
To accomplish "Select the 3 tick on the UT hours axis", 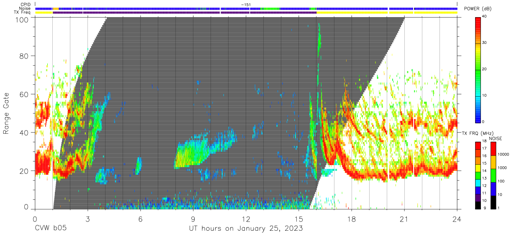I will [x=87, y=219].
